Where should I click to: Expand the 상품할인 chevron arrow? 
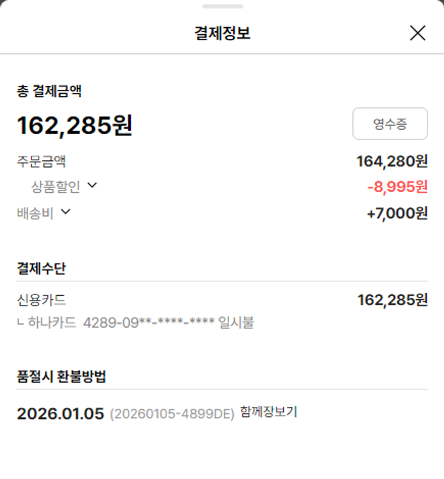[92, 186]
